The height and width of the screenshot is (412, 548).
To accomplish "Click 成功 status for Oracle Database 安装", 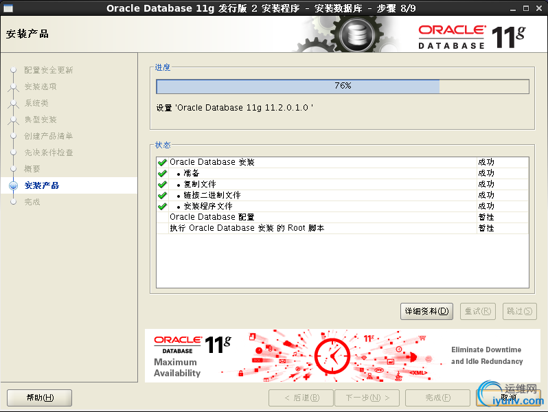I will pyautogui.click(x=486, y=162).
